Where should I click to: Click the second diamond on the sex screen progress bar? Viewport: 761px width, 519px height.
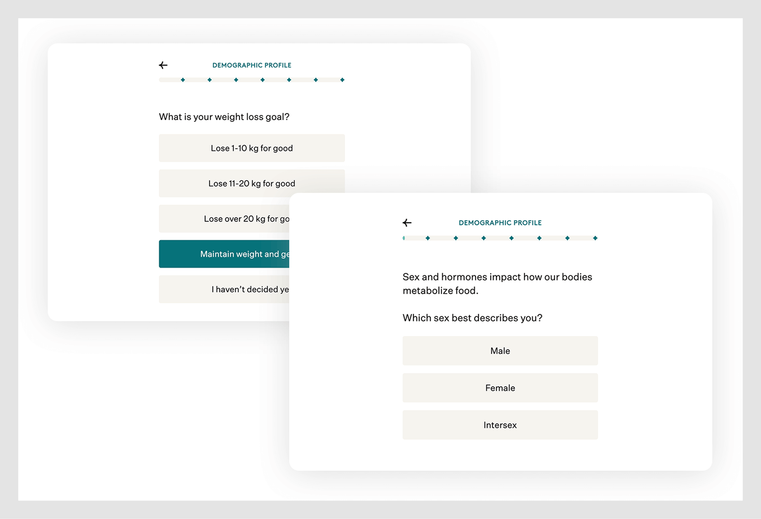456,238
